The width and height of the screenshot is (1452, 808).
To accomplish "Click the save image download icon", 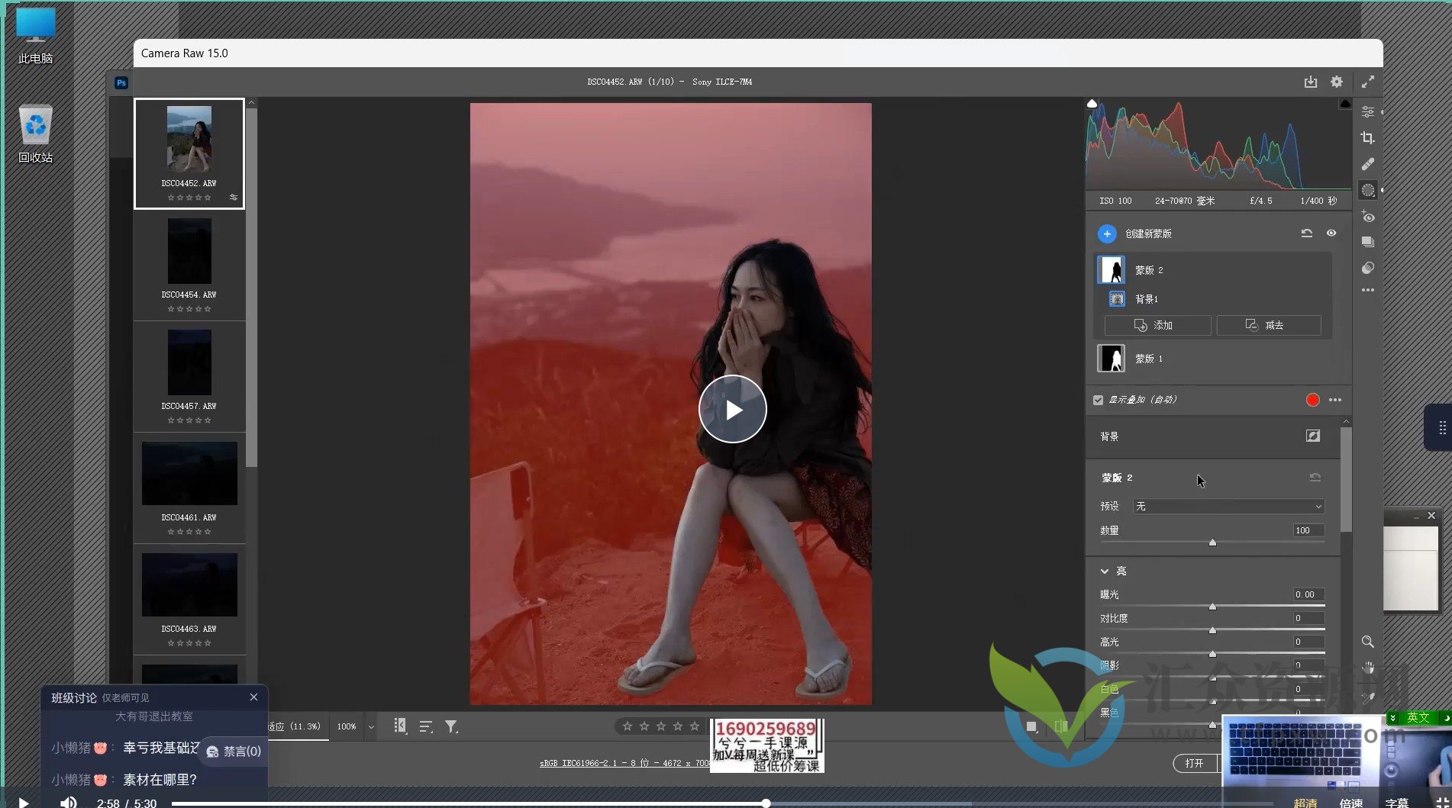I will 1310,82.
